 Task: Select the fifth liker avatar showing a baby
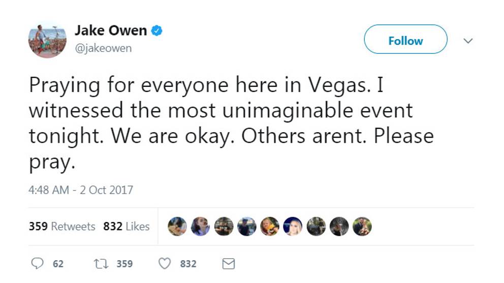(x=270, y=227)
